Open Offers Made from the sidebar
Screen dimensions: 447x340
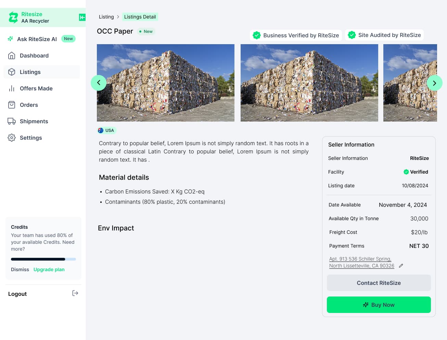tap(11, 88)
